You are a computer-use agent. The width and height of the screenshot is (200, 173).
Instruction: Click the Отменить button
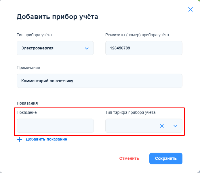pos(129,158)
